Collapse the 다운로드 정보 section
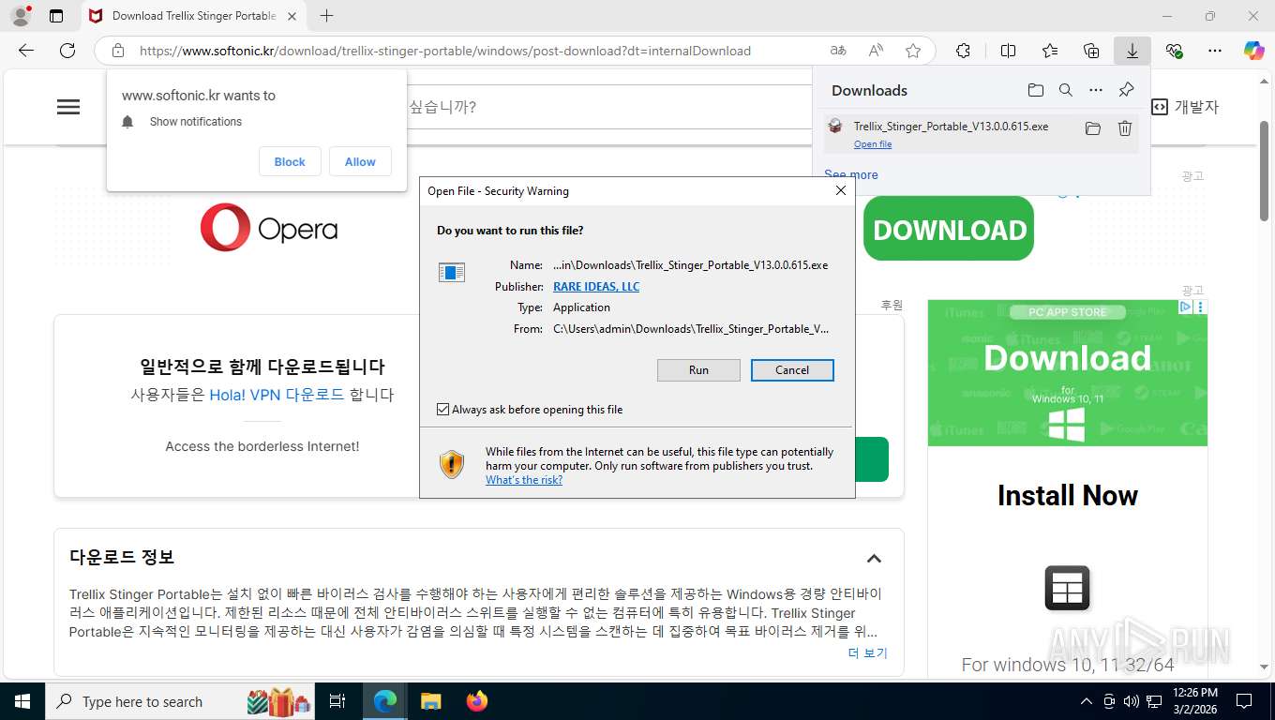This screenshot has width=1275, height=720. point(874,558)
